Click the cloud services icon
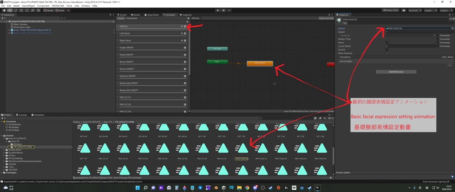 403,10
